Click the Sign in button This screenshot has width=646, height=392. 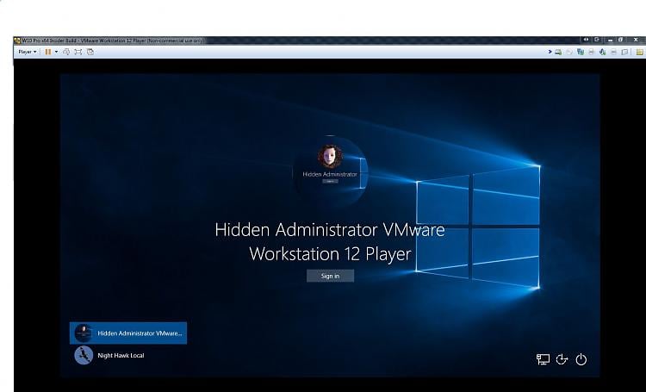point(330,276)
